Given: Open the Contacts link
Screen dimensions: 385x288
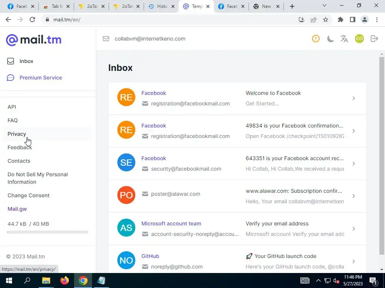Looking at the screenshot, I should point(19,160).
